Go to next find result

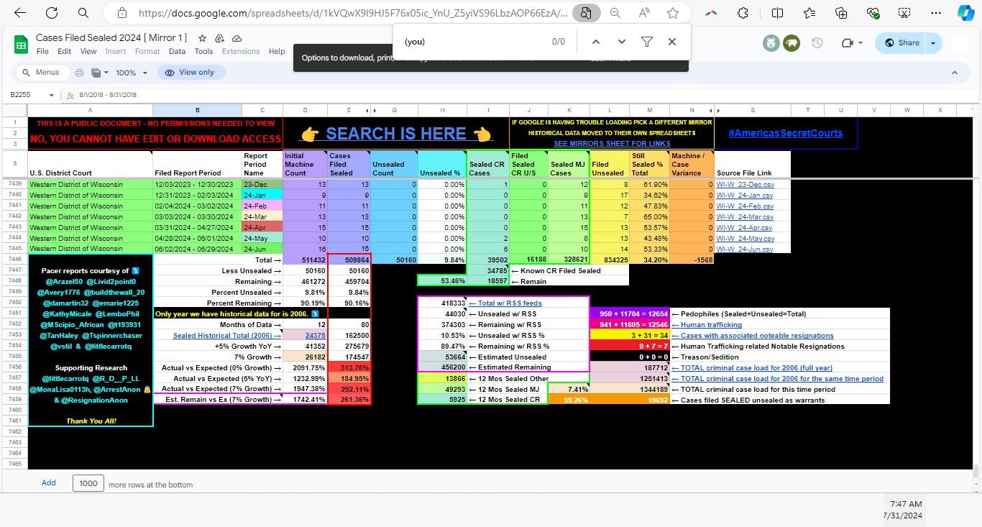coord(621,42)
